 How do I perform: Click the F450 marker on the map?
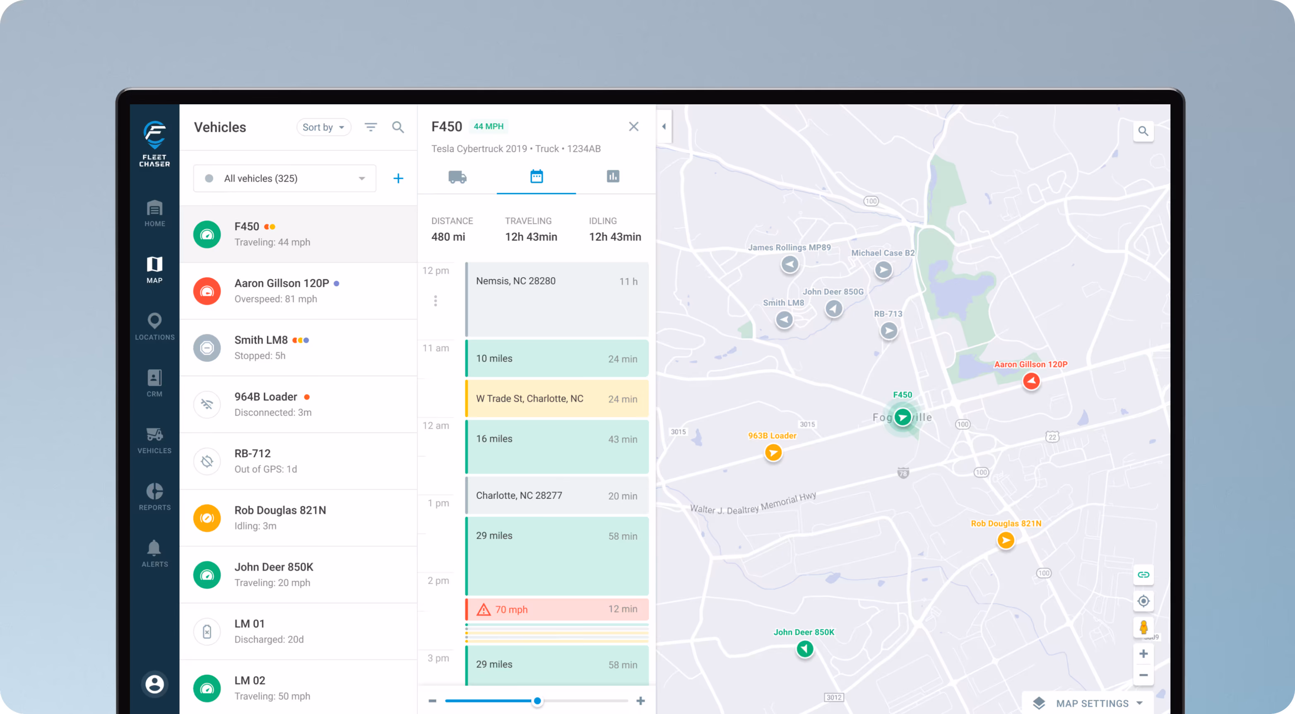[903, 417]
